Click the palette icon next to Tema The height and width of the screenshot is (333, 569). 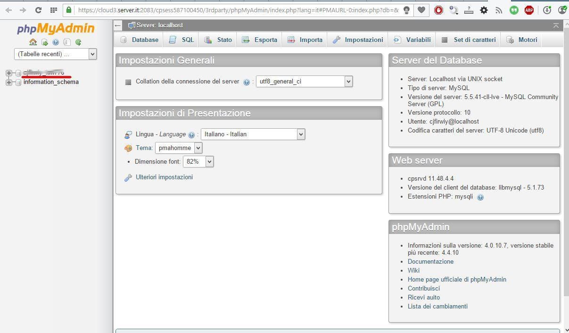tap(128, 148)
